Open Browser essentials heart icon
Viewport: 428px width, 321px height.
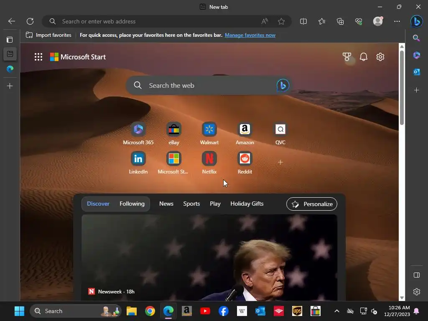pyautogui.click(x=359, y=21)
